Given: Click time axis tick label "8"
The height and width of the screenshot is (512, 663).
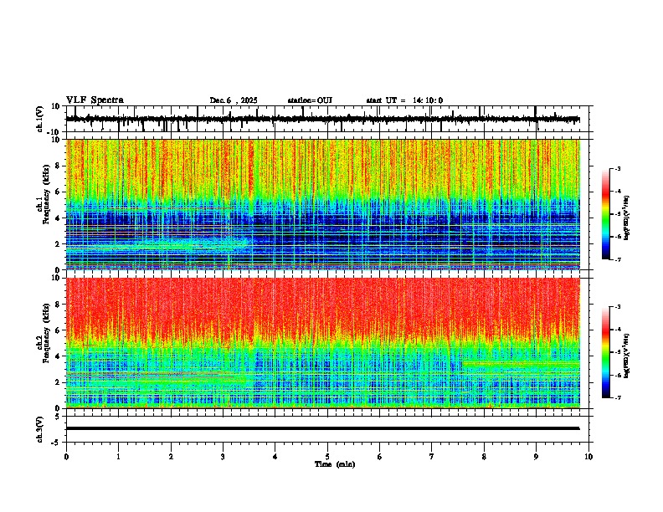Looking at the screenshot, I should pyautogui.click(x=484, y=457).
